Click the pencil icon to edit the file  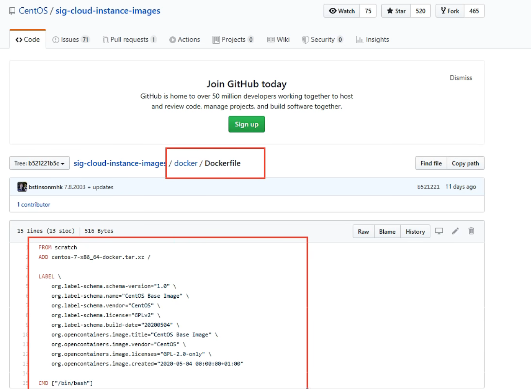tap(455, 231)
